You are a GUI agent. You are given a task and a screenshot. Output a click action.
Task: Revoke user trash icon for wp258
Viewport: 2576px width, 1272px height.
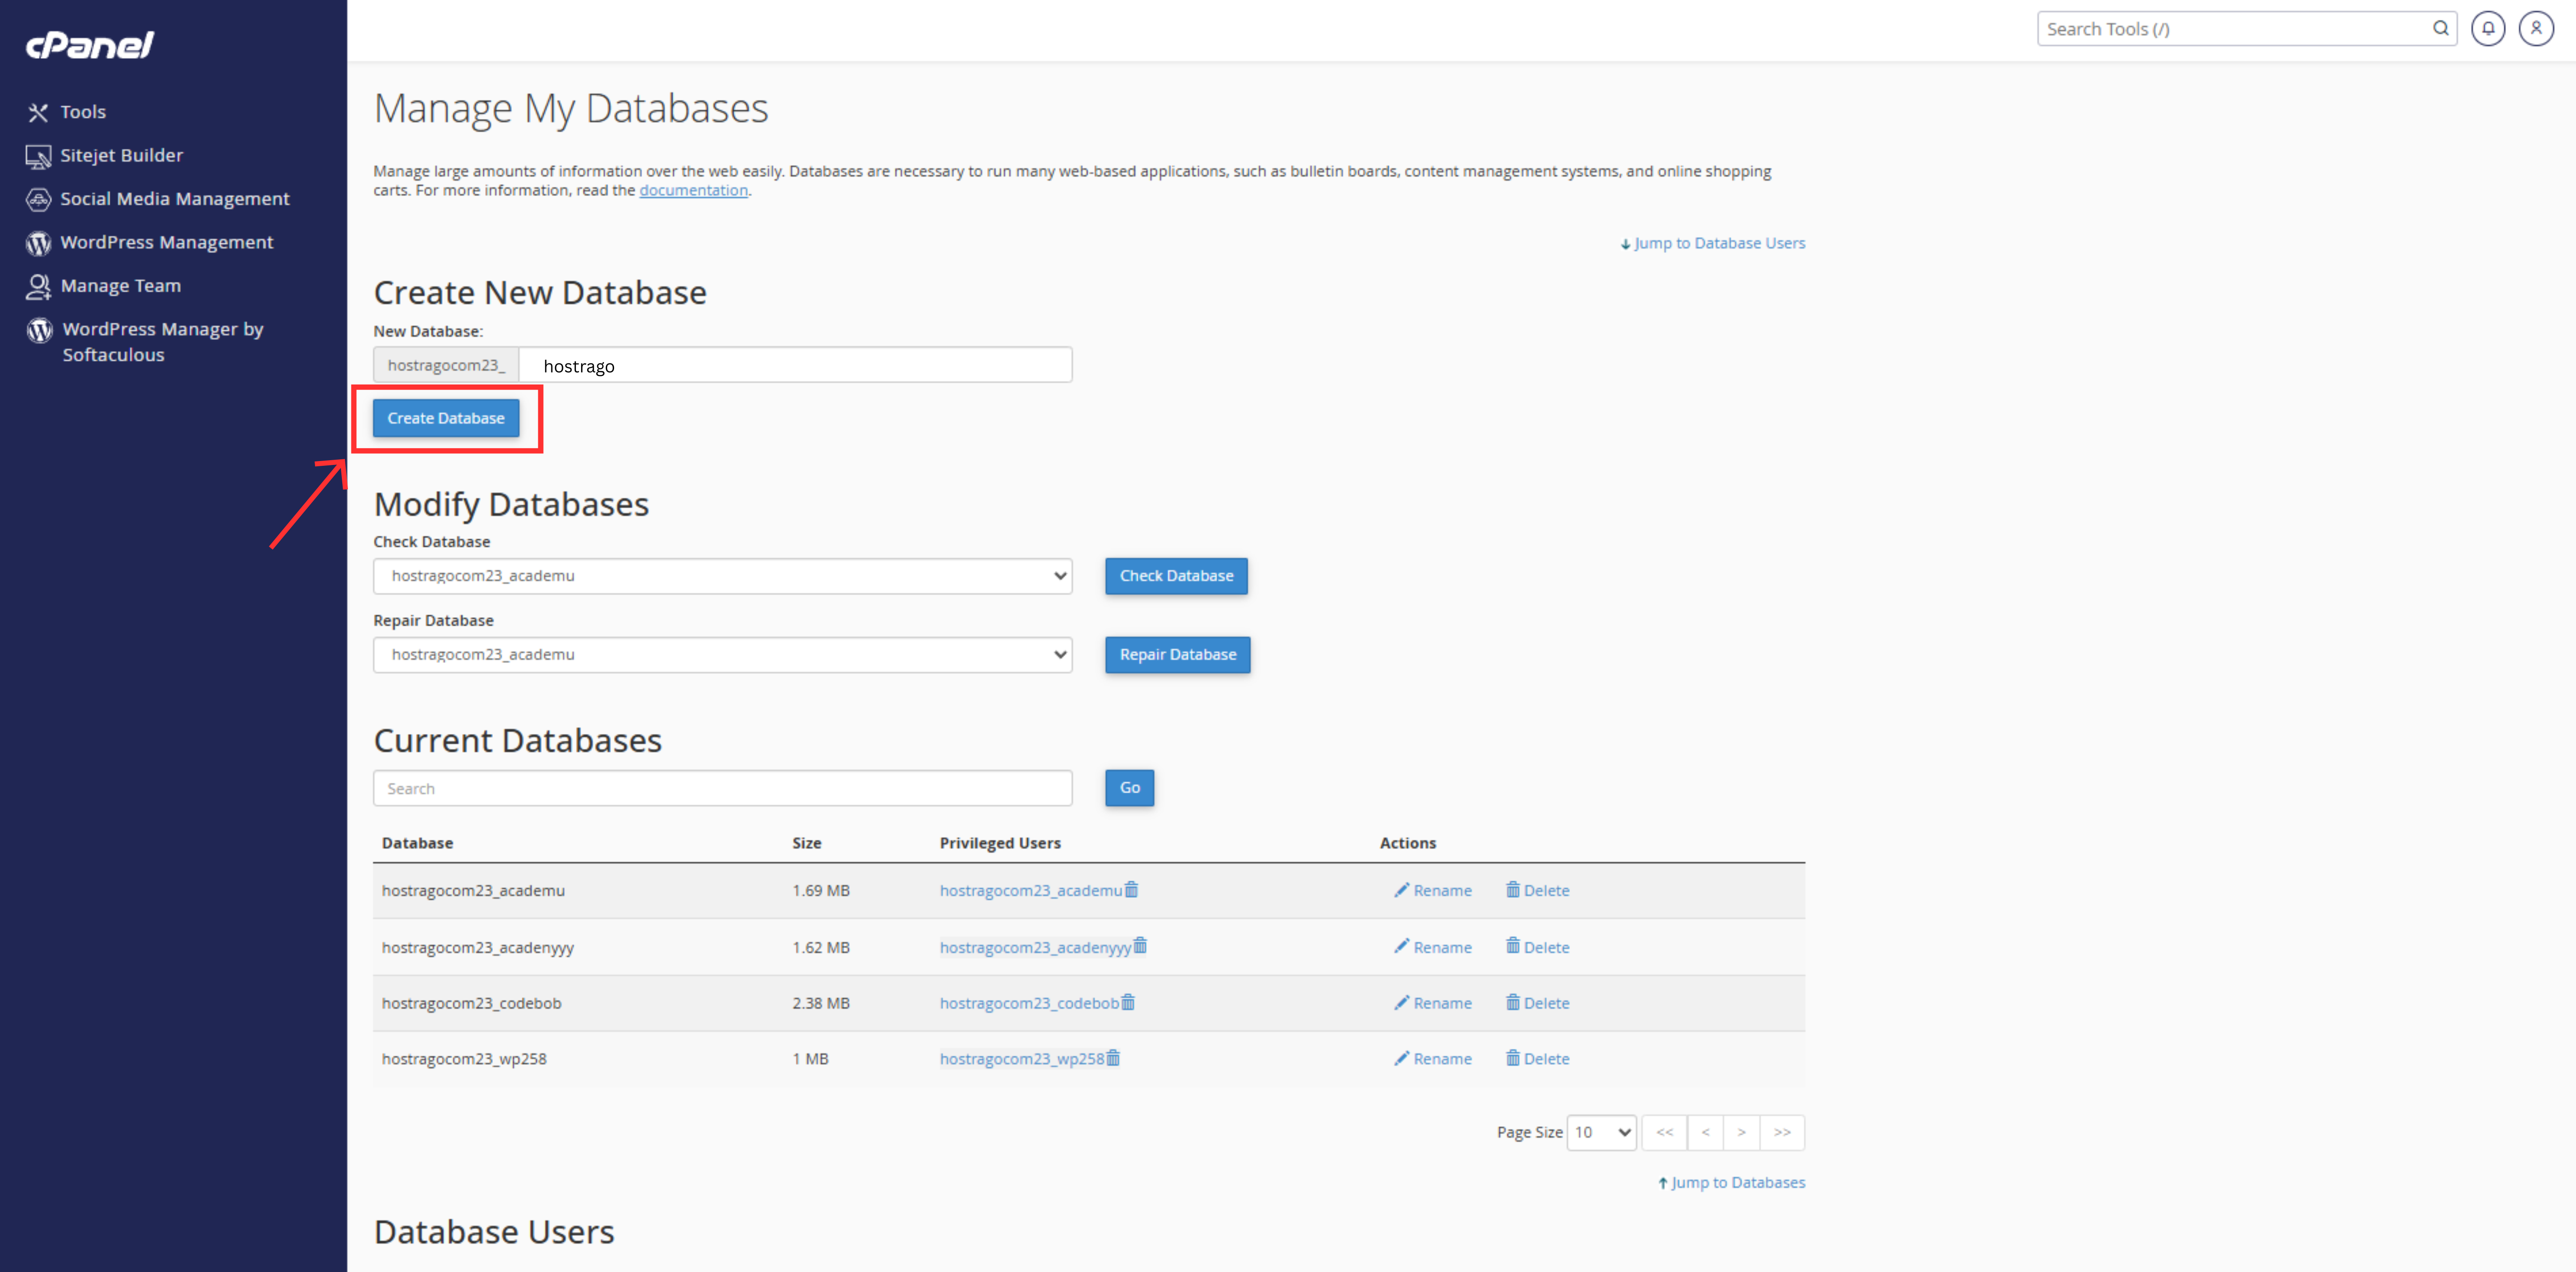point(1113,1058)
